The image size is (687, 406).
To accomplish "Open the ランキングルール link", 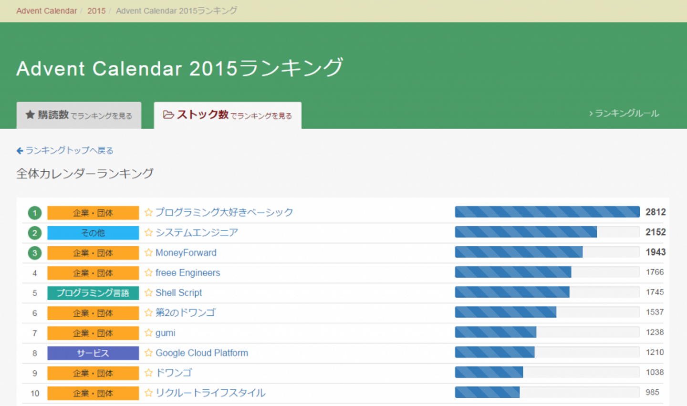I will pos(624,114).
